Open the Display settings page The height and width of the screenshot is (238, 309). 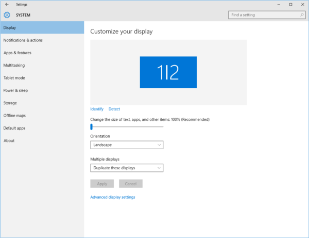(x=42, y=28)
